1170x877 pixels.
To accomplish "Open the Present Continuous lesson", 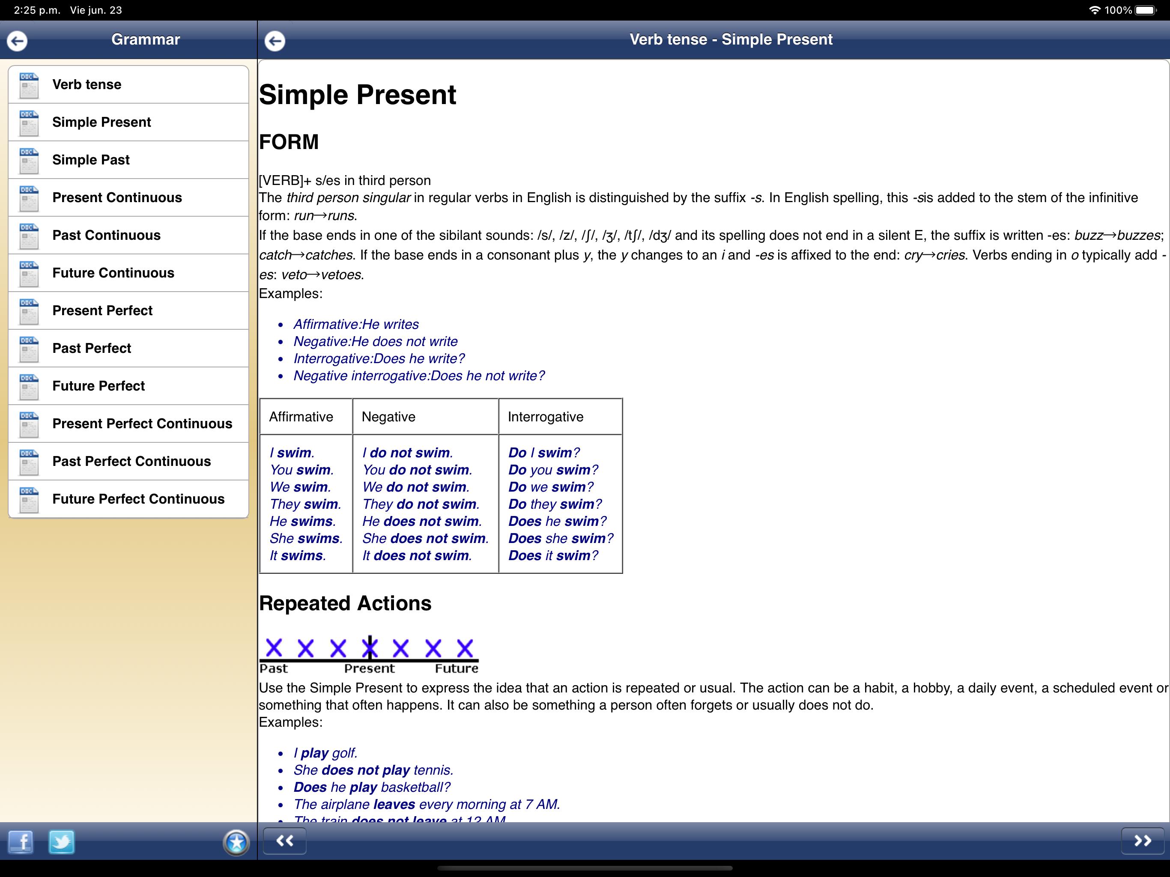I will (128, 197).
